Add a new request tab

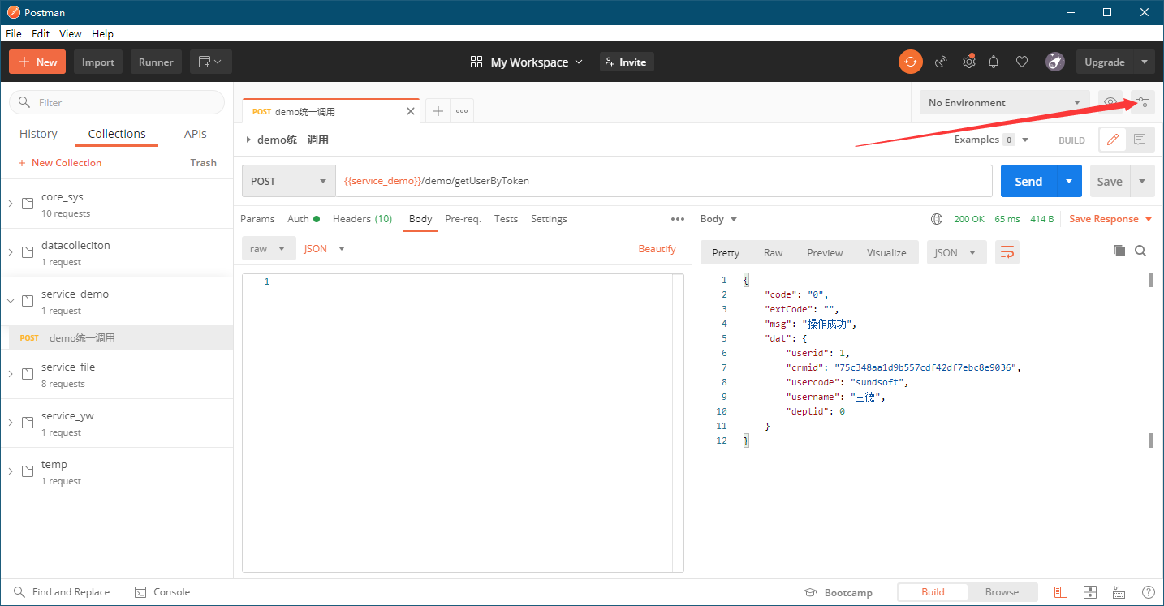pyautogui.click(x=438, y=111)
